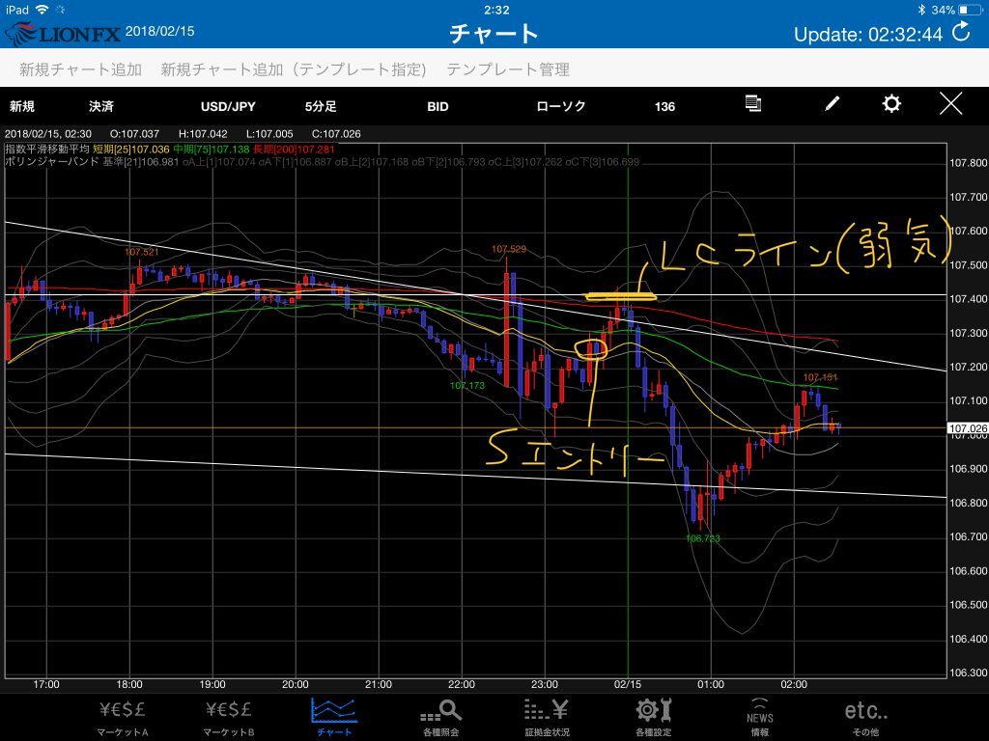The height and width of the screenshot is (741, 989).
Task: Open the pencil drawing tool
Action: click(x=833, y=105)
